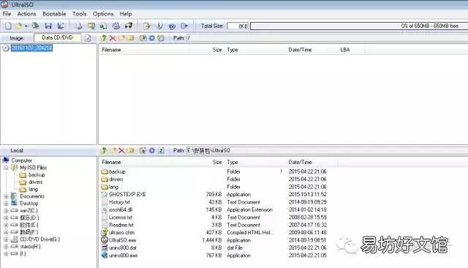Image resolution: width=468 pixels, height=268 pixels.
Task: Select the backup folder in the local tree
Action: [x=37, y=175]
